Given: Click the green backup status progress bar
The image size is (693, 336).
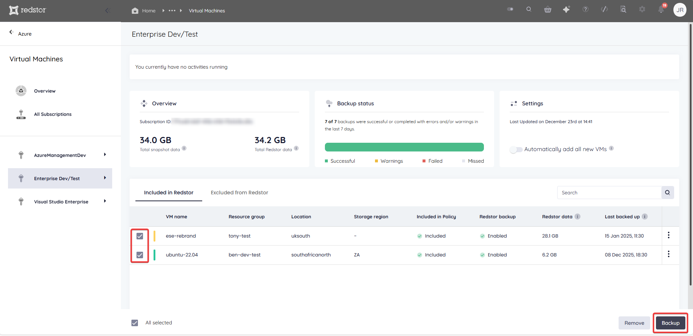Looking at the screenshot, I should (404, 147).
